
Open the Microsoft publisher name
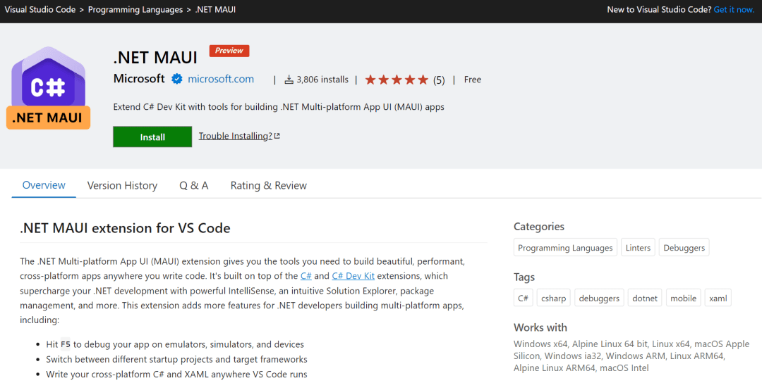(x=139, y=79)
